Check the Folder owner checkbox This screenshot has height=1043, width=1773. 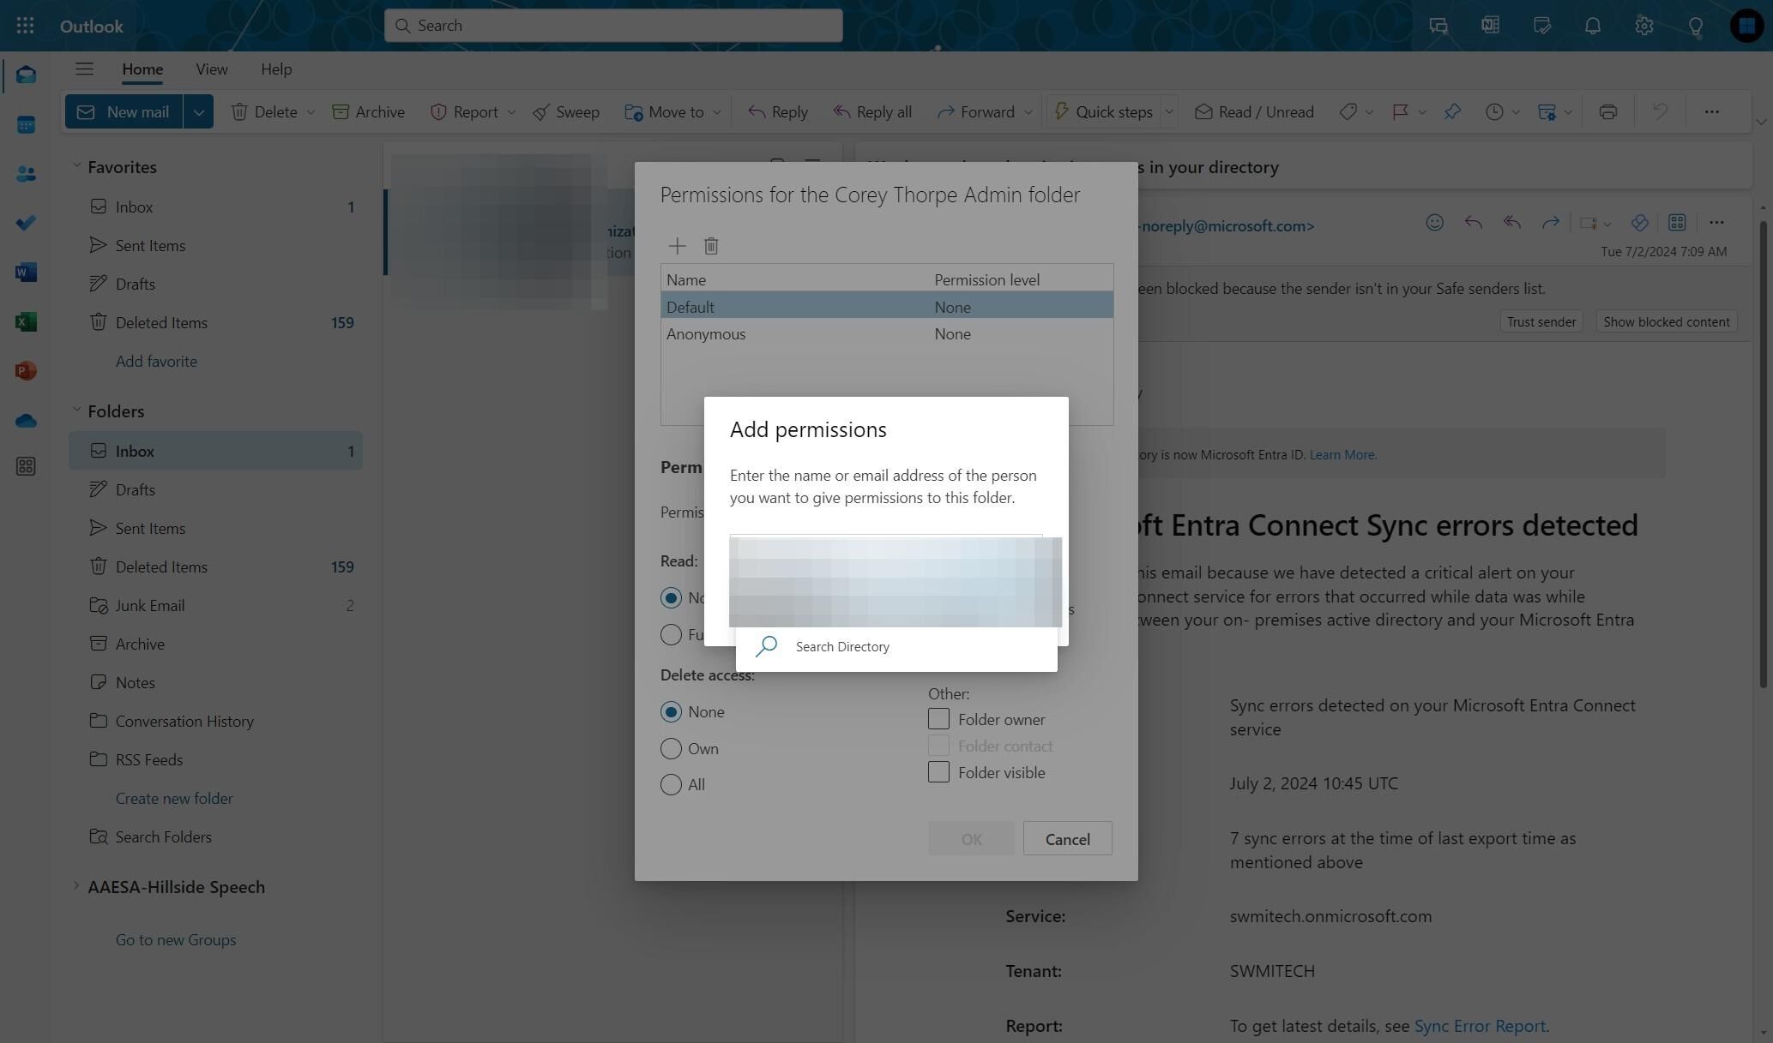click(938, 719)
